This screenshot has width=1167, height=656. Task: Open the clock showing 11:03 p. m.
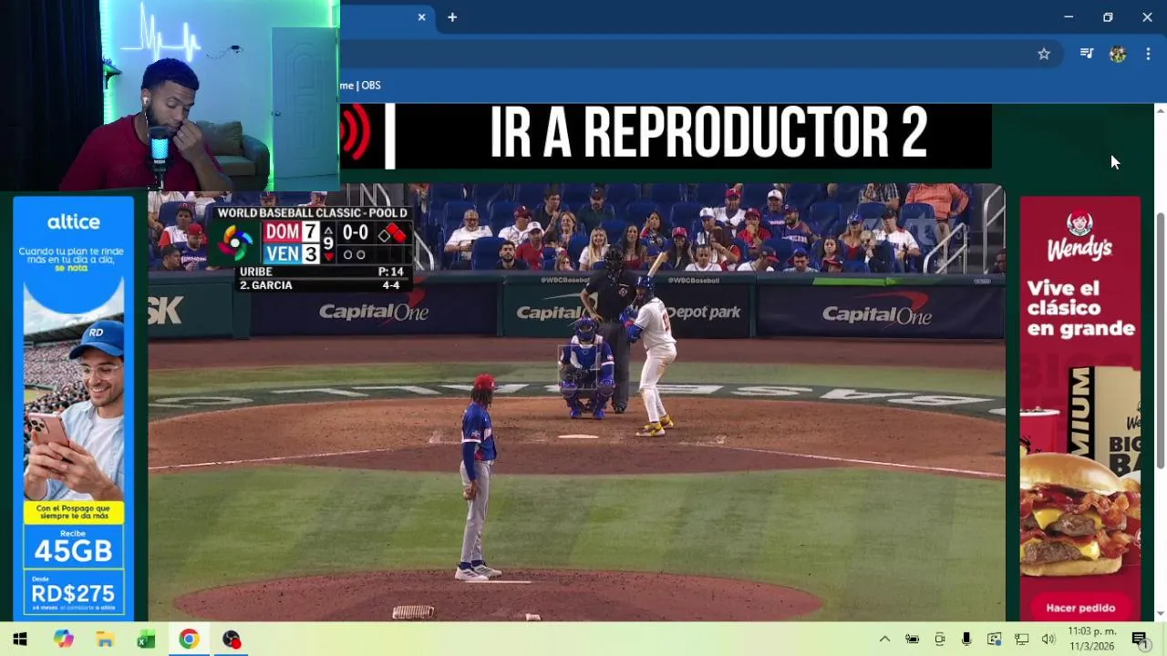click(1091, 639)
